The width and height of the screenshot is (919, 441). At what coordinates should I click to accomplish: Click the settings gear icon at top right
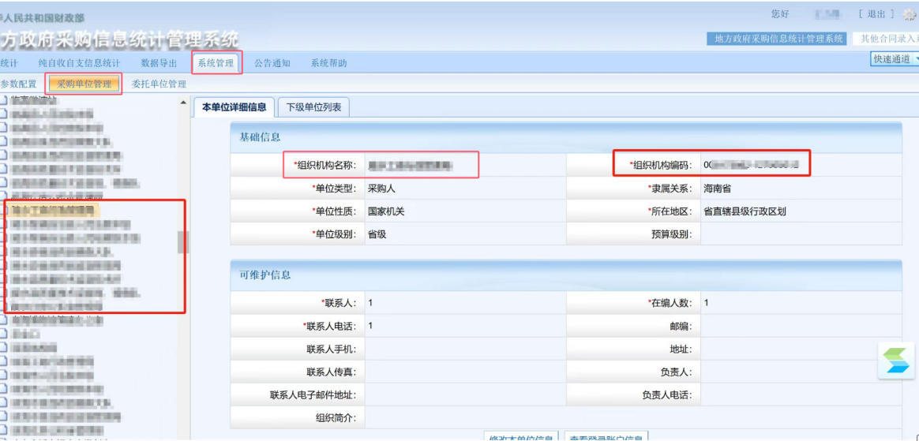click(910, 14)
